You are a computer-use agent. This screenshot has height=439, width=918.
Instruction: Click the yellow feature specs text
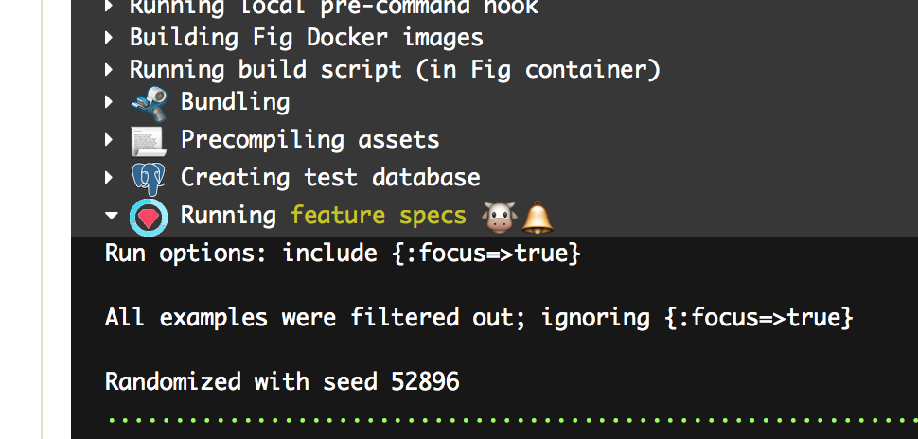(379, 216)
